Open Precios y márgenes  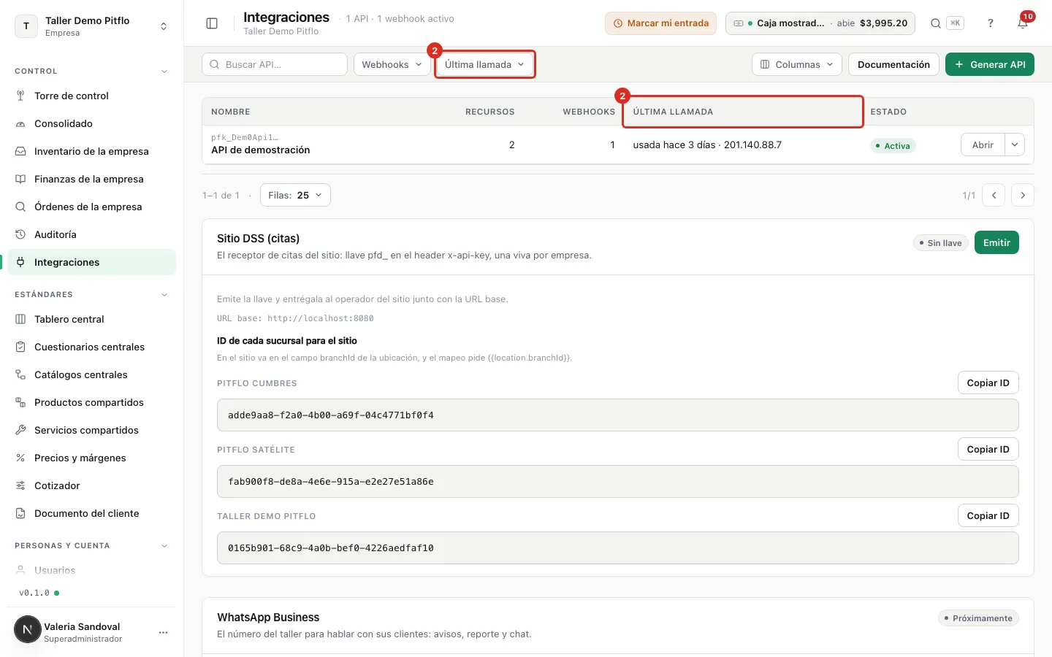[91, 458]
